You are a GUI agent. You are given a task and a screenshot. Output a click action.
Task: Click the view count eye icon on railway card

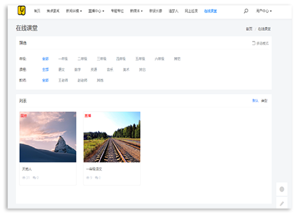tap(88, 178)
